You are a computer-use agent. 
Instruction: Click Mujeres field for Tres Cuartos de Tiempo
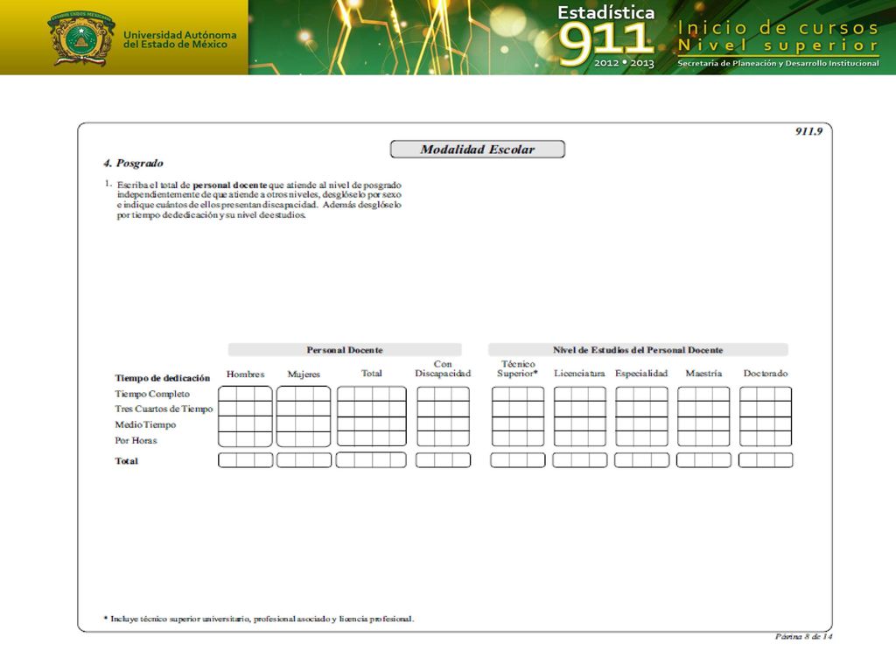pyautogui.click(x=304, y=409)
